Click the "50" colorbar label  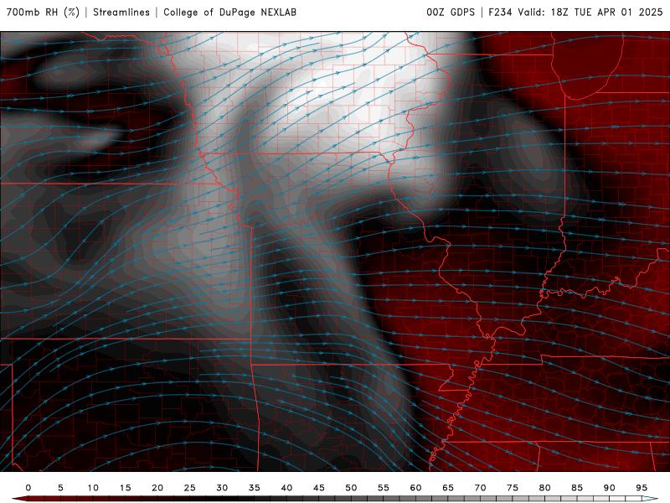point(351,488)
